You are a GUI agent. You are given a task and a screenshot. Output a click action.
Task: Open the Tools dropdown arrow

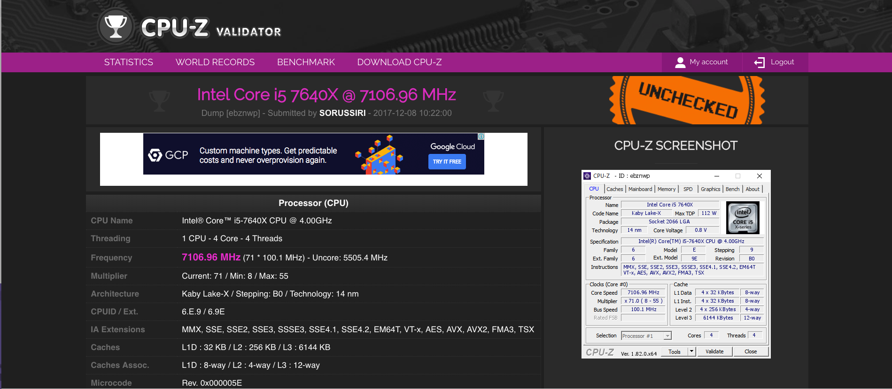click(691, 351)
